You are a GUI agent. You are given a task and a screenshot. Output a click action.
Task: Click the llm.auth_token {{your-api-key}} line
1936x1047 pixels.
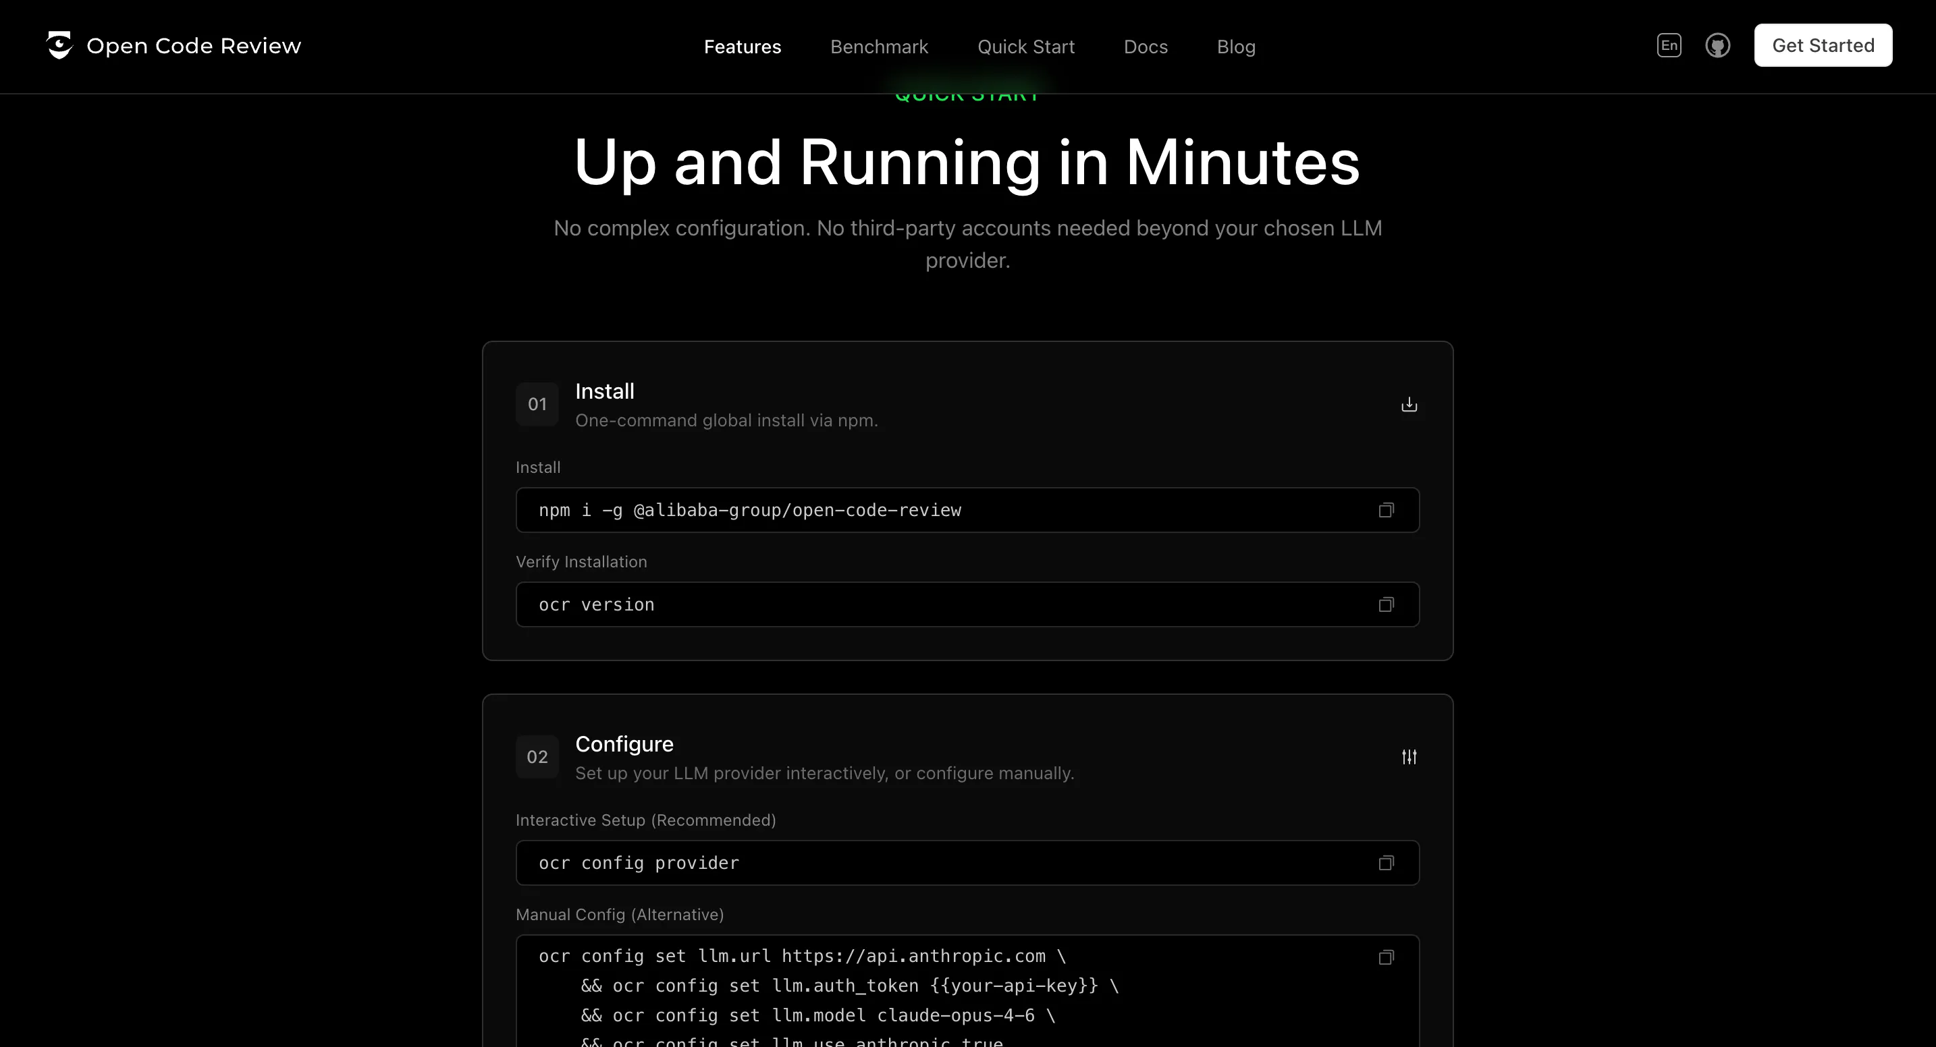(849, 986)
